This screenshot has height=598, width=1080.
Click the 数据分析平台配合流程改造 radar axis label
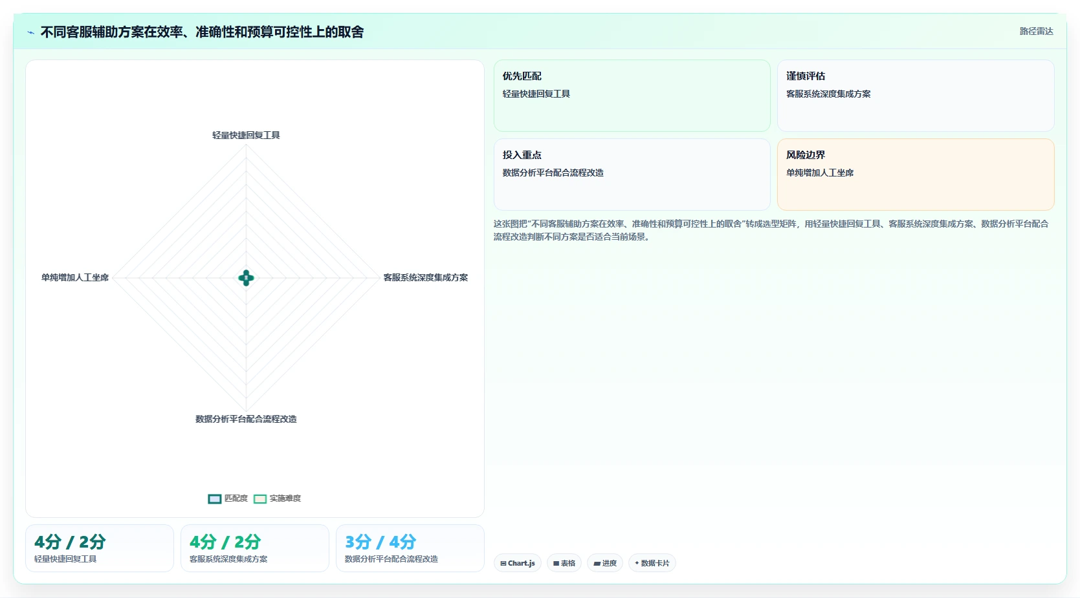[x=246, y=419]
